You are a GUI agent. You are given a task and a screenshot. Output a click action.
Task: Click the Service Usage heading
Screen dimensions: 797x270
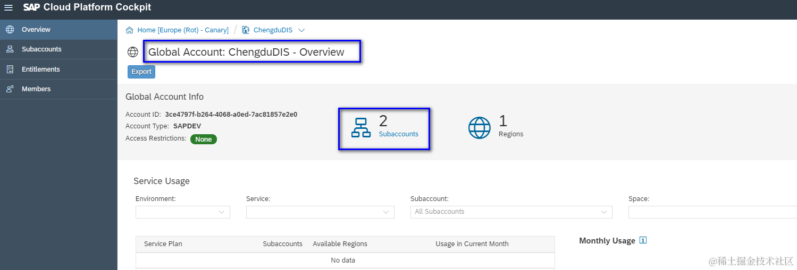162,181
